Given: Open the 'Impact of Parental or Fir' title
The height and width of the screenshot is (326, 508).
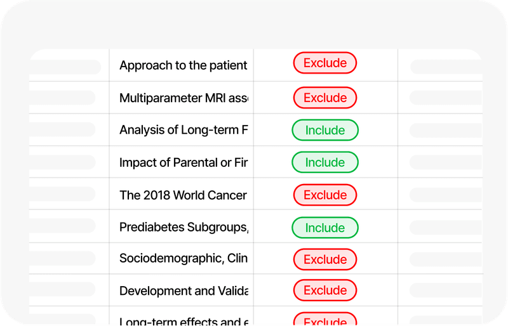Looking at the screenshot, I should pyautogui.click(x=183, y=162).
